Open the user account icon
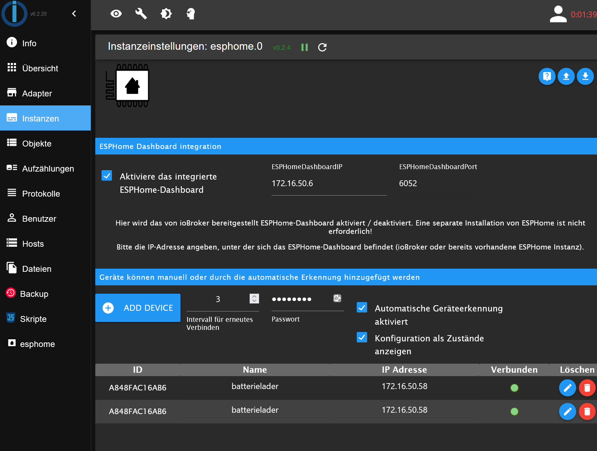 (558, 14)
